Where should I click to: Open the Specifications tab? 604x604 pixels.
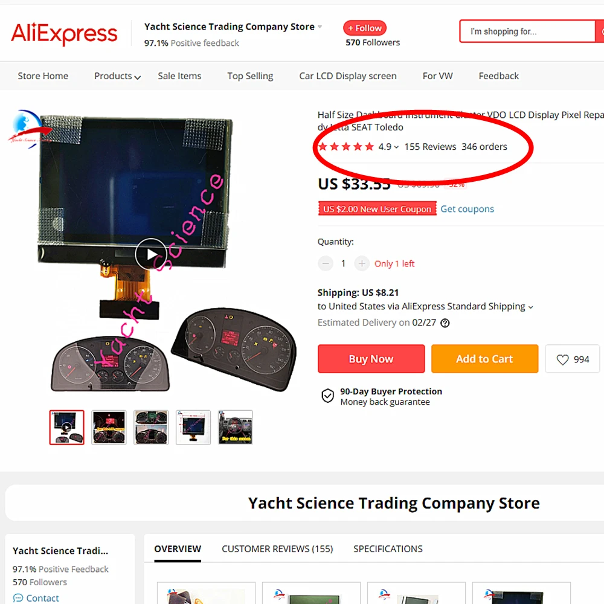388,548
